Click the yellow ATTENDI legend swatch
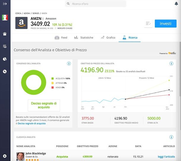The width and height of the screenshot is (181, 161). [x=53, y=83]
